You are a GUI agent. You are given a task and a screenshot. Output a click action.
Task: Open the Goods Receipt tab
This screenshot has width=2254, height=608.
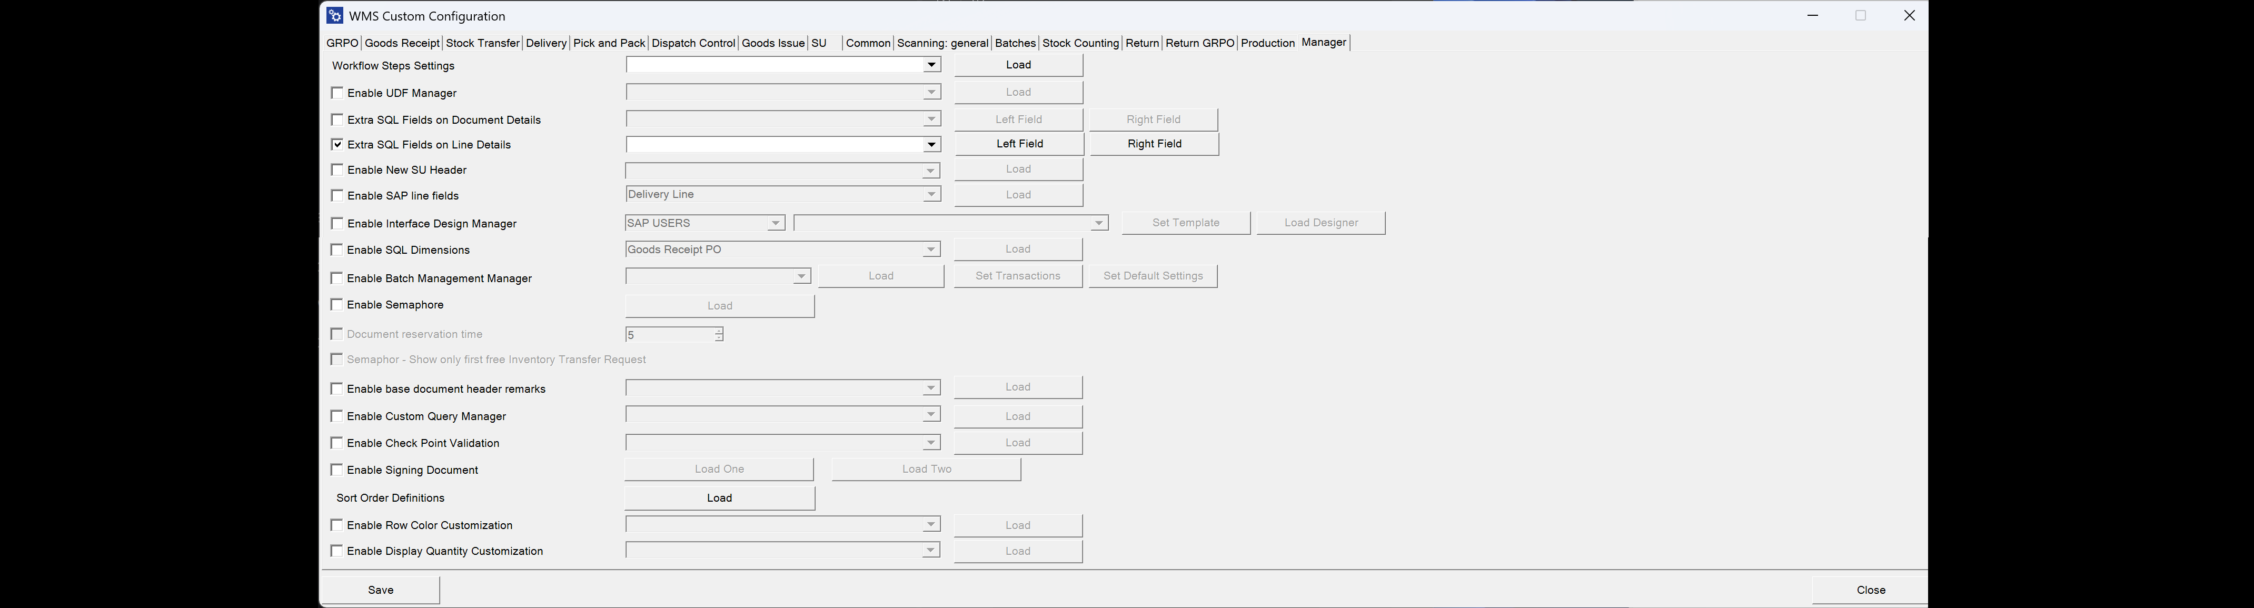tap(402, 43)
